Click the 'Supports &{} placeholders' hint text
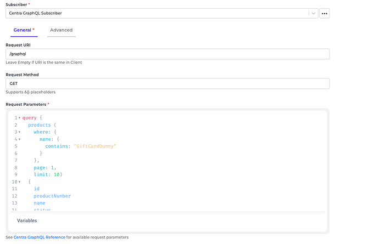The height and width of the screenshot is (244, 379). tap(31, 92)
